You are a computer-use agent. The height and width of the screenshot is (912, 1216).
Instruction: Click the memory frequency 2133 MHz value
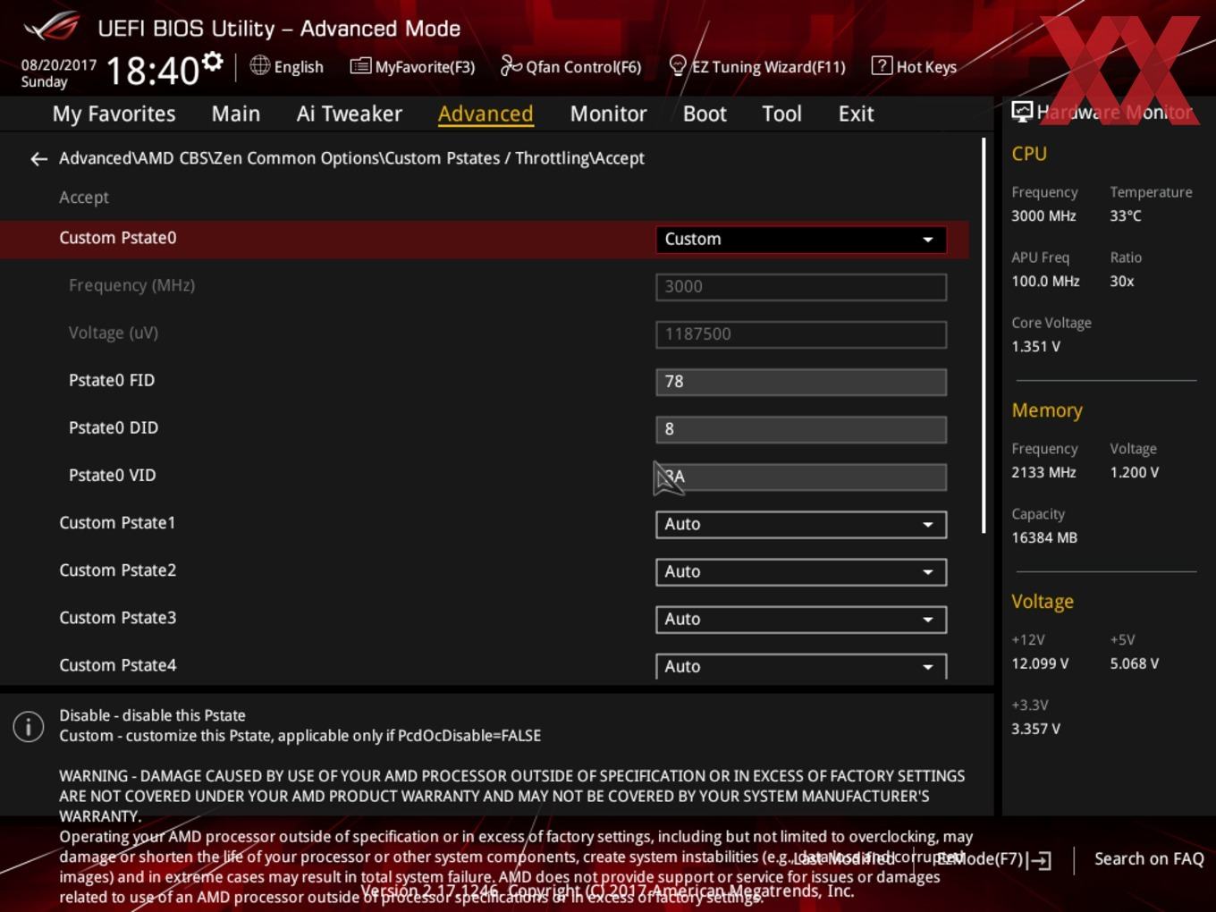pyautogui.click(x=1043, y=472)
